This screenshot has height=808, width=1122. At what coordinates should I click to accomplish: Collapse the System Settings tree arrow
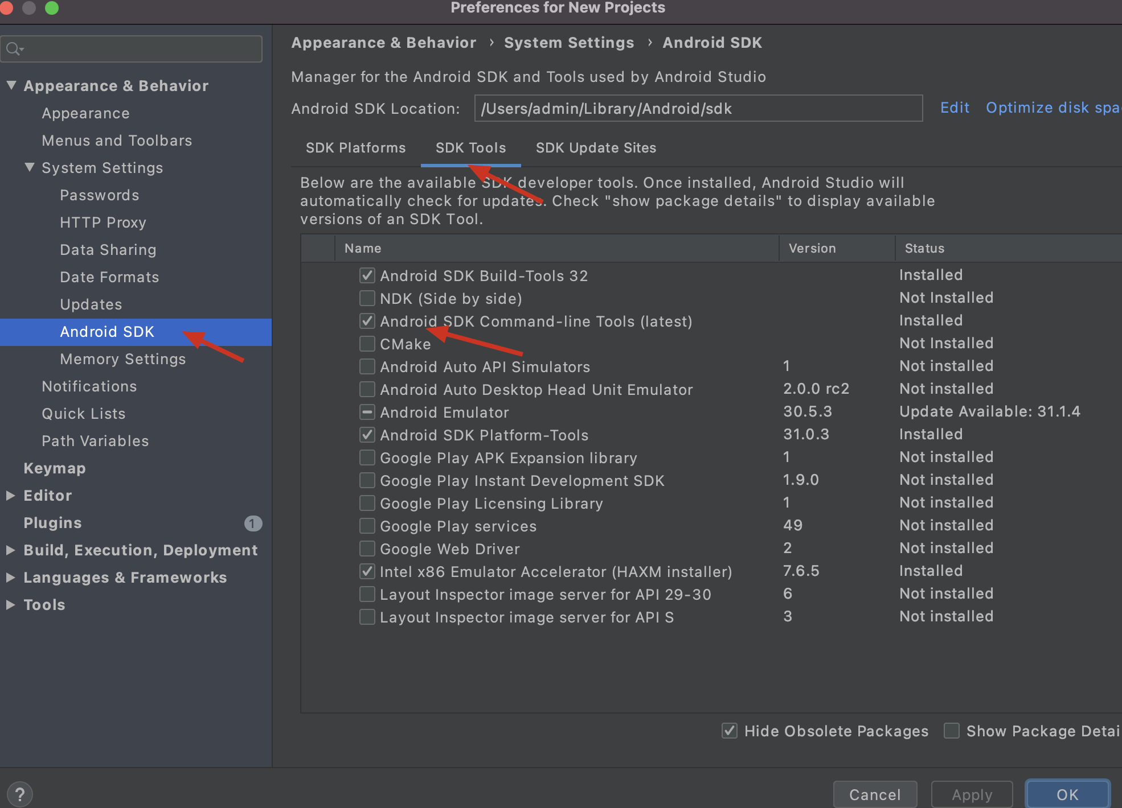(30, 168)
